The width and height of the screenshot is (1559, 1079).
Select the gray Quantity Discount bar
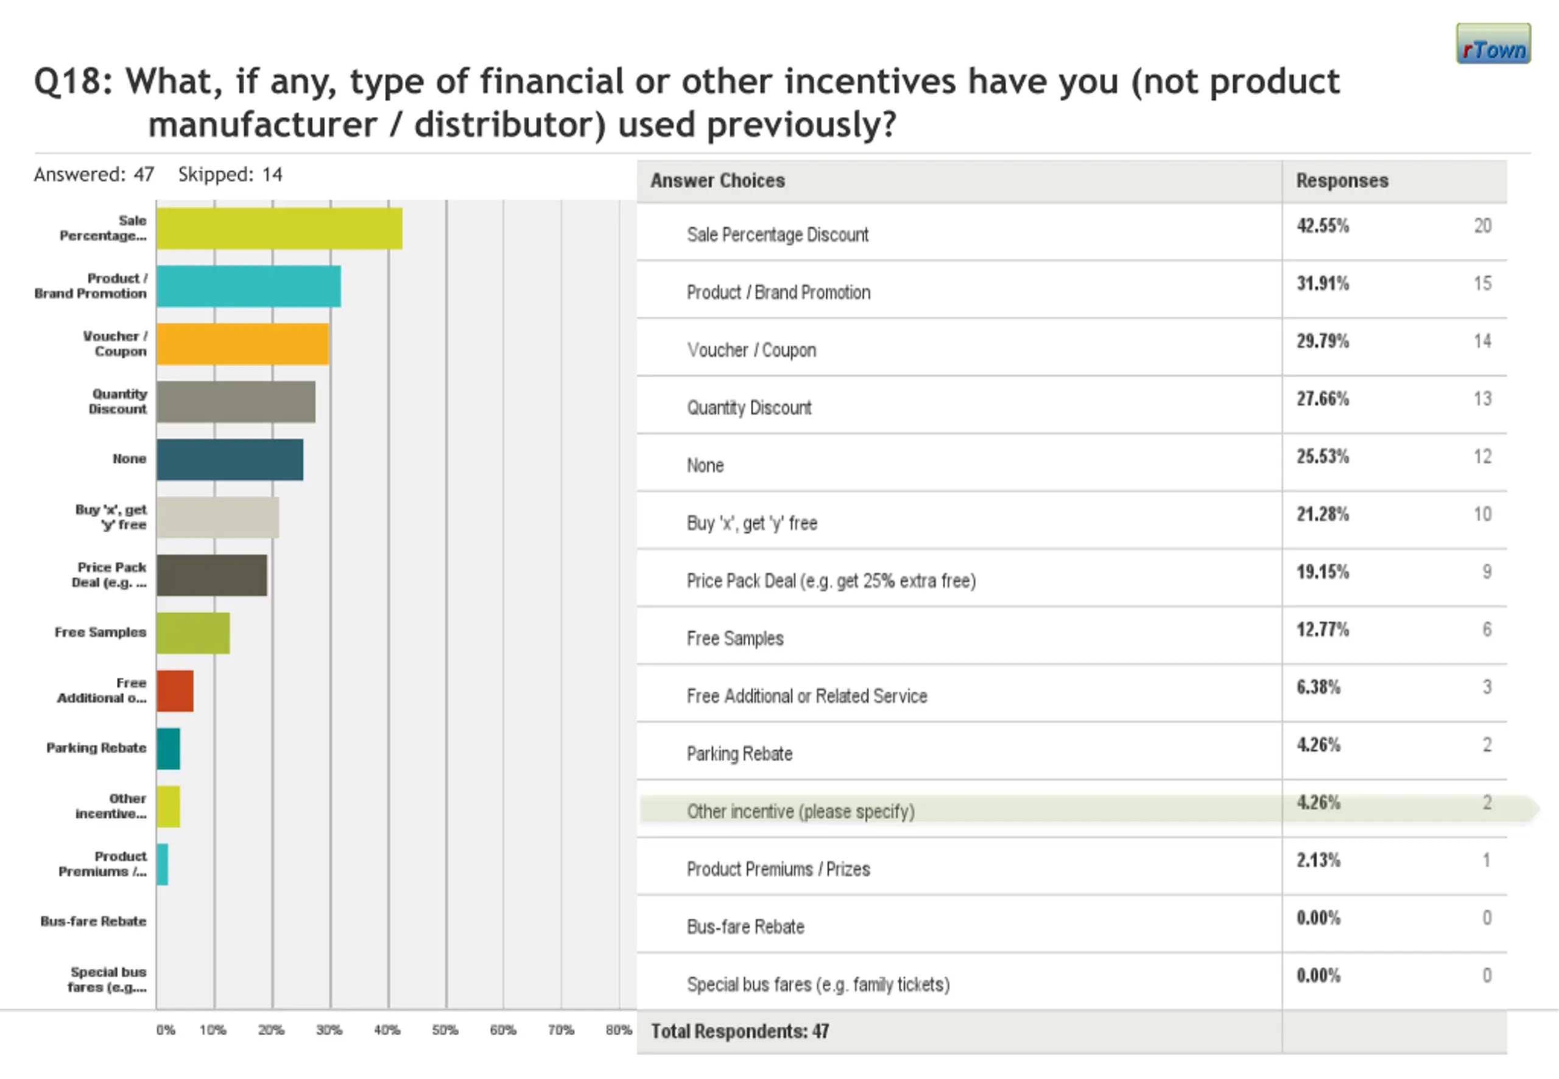235,402
